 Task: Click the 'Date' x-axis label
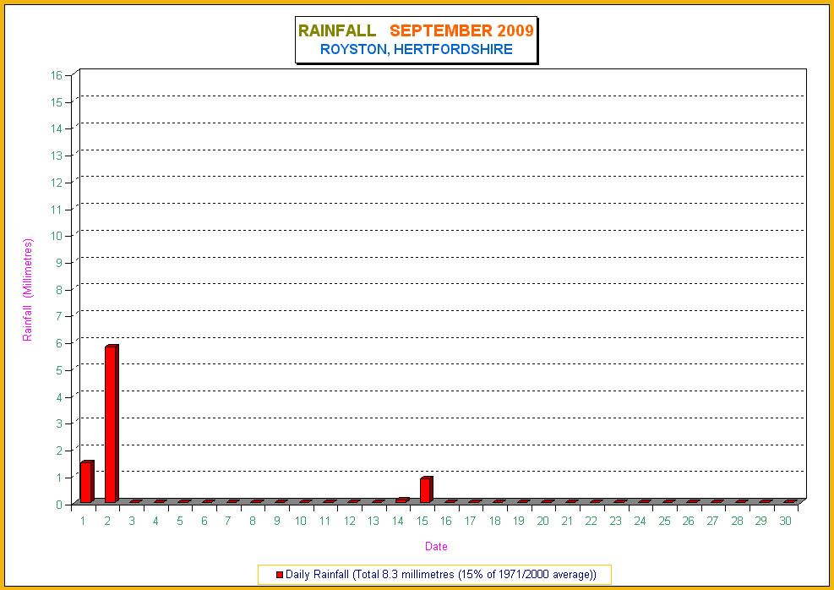pyautogui.click(x=436, y=546)
